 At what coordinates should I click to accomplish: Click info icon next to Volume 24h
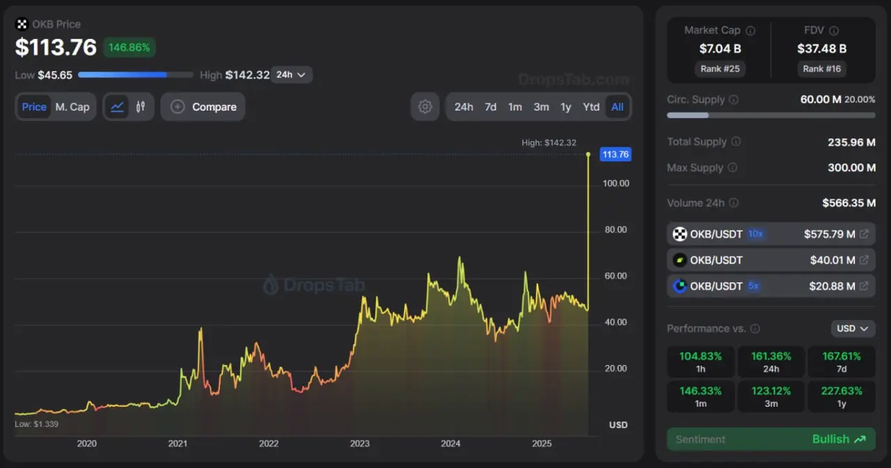[734, 203]
